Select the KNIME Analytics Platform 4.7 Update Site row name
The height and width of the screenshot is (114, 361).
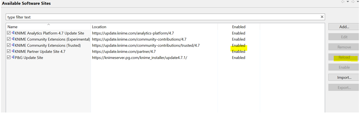coord(49,33)
